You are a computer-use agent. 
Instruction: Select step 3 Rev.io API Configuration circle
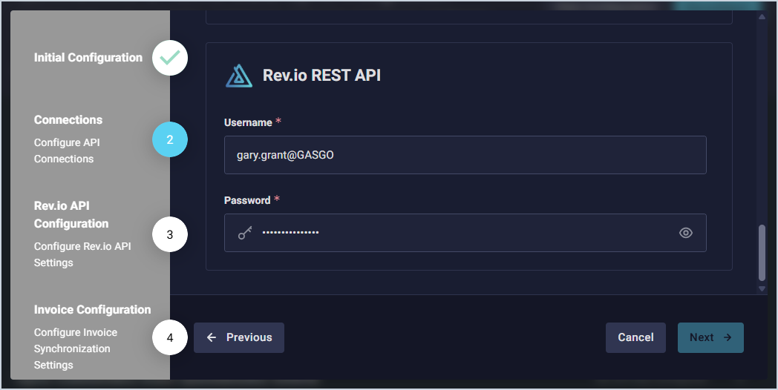tap(170, 234)
